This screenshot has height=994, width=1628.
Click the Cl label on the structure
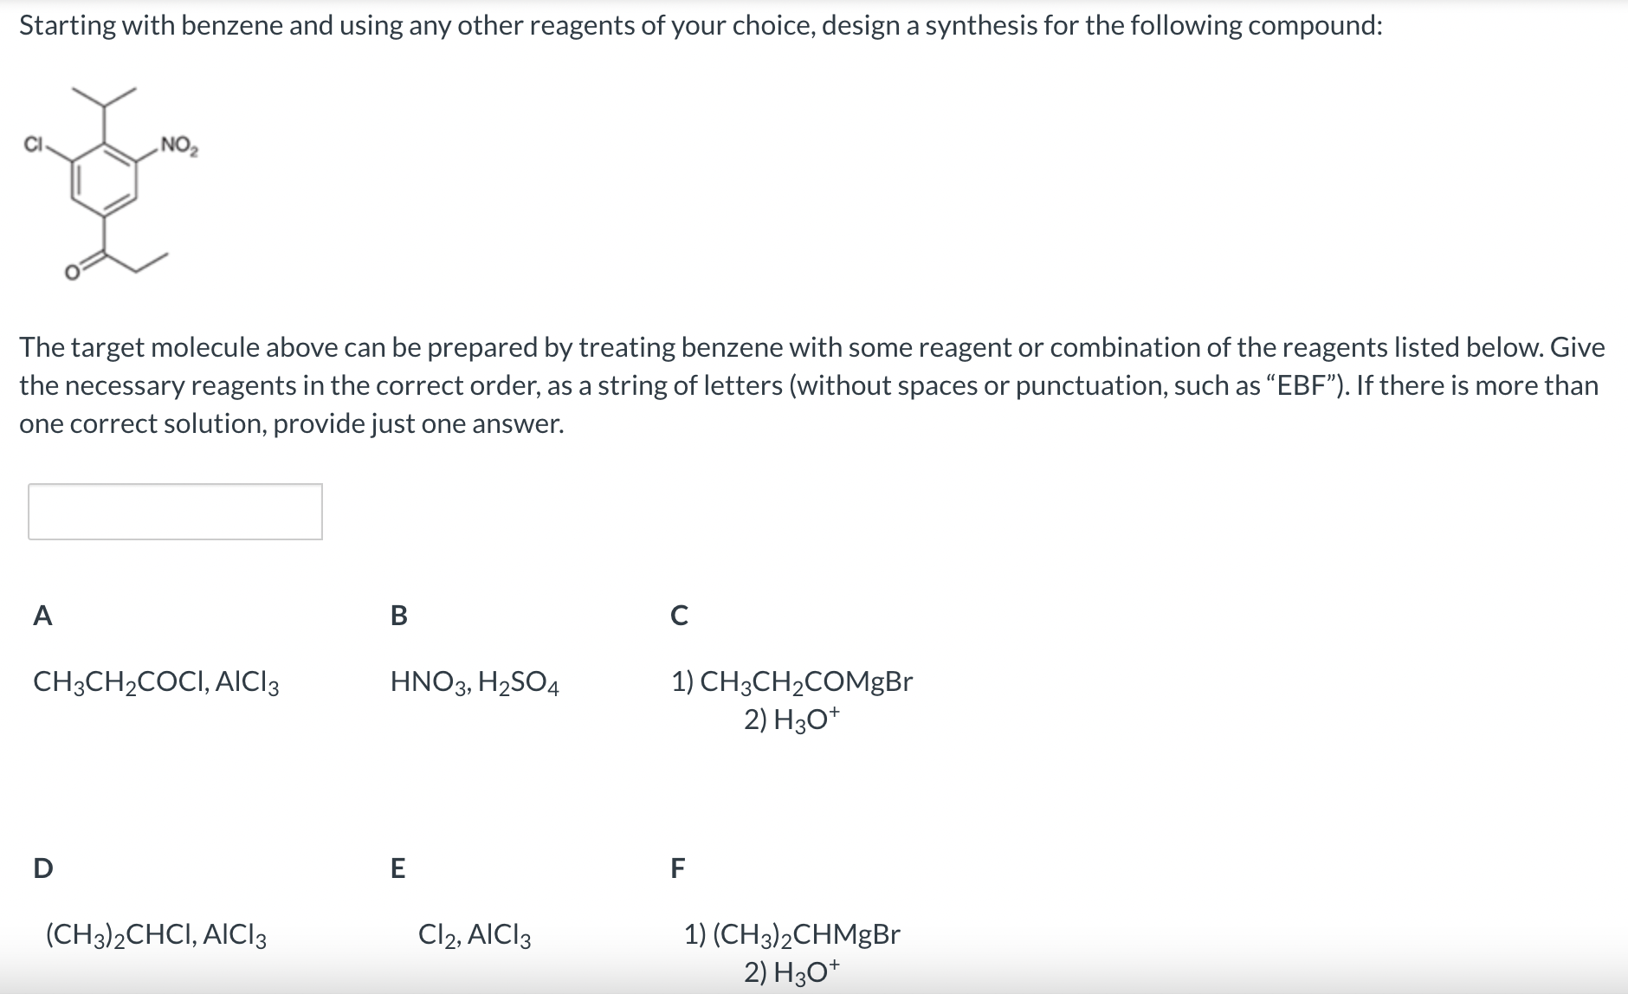click(x=33, y=145)
